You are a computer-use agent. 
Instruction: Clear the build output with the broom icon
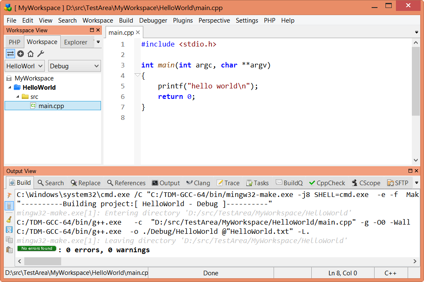pyautogui.click(x=9, y=217)
